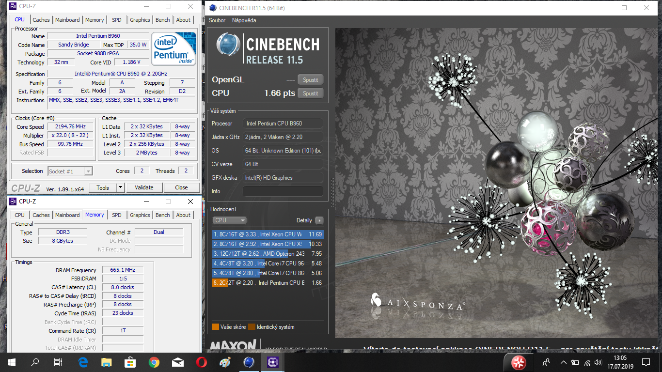Viewport: 662px width, 372px height.
Task: Switch to Graphics tab in top CPU-Z
Action: (x=140, y=20)
